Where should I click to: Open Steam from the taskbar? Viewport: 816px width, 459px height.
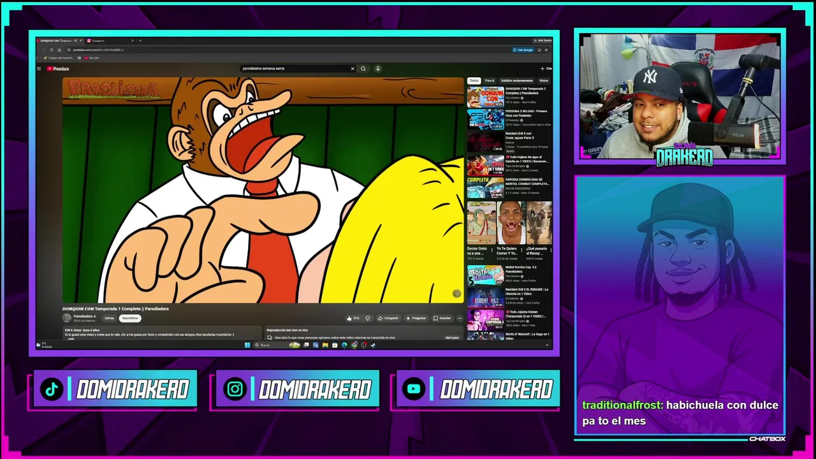[373, 345]
